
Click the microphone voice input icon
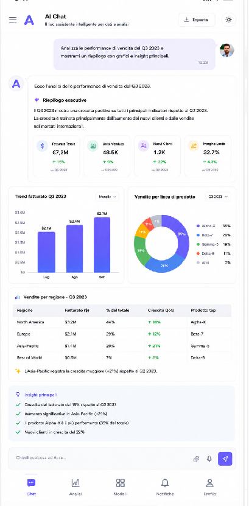[209, 459]
